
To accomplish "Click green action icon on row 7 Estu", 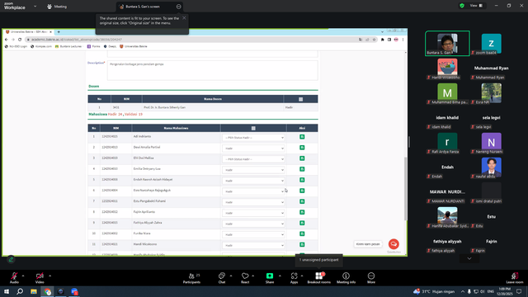I will [x=302, y=201].
